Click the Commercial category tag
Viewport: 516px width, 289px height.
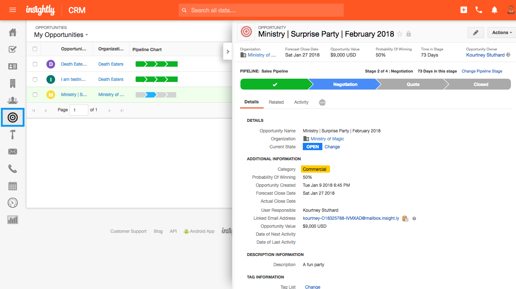pyautogui.click(x=315, y=169)
